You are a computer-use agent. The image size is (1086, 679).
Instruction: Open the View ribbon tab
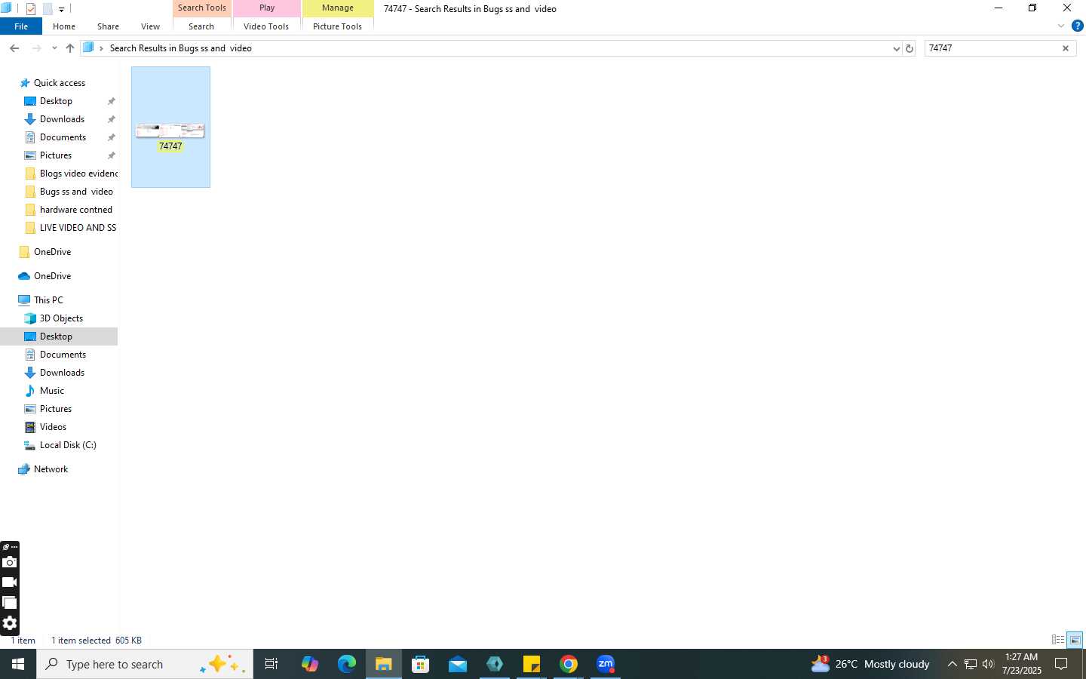[150, 26]
